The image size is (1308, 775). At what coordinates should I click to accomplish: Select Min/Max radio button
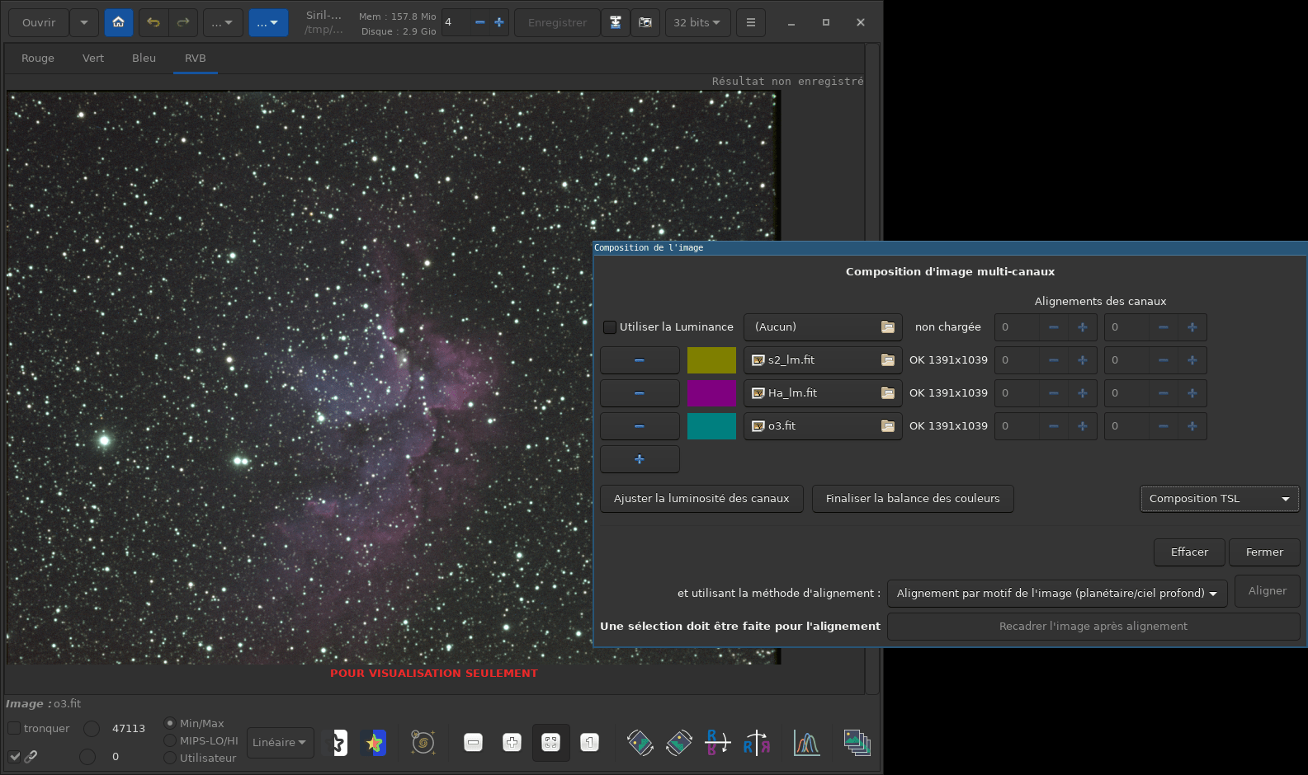point(170,723)
